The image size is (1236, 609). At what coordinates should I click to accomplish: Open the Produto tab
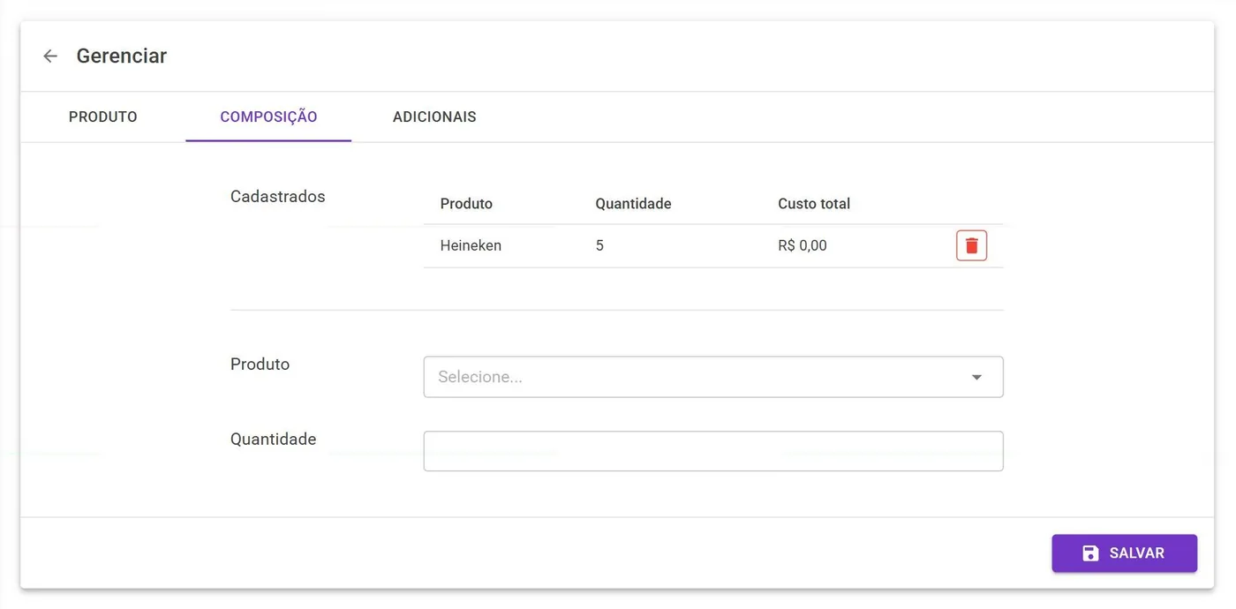103,117
